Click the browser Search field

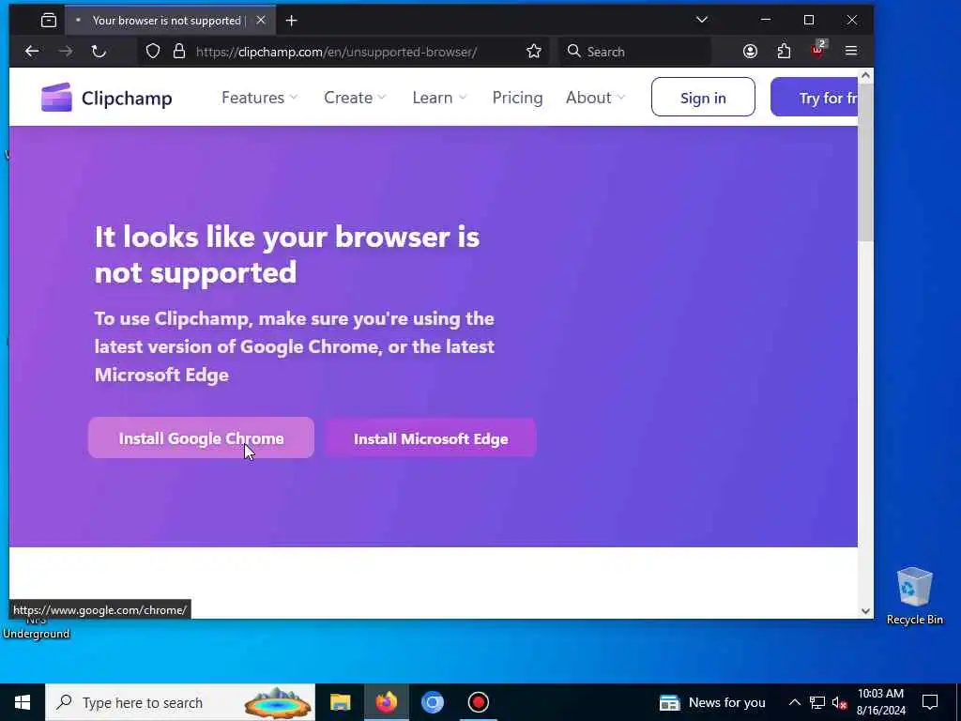tap(635, 52)
